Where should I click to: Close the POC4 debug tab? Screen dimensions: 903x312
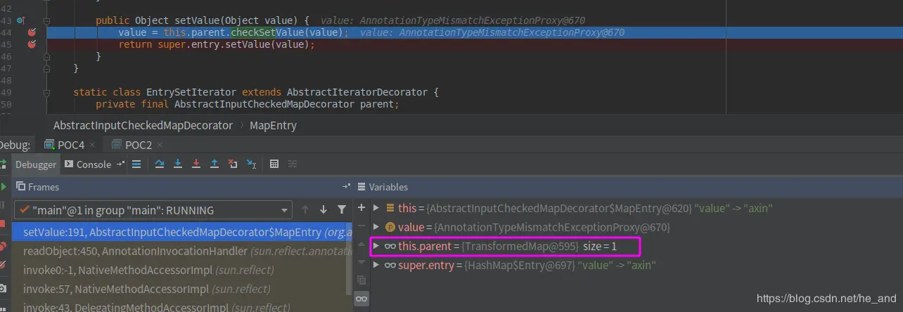pyautogui.click(x=92, y=145)
